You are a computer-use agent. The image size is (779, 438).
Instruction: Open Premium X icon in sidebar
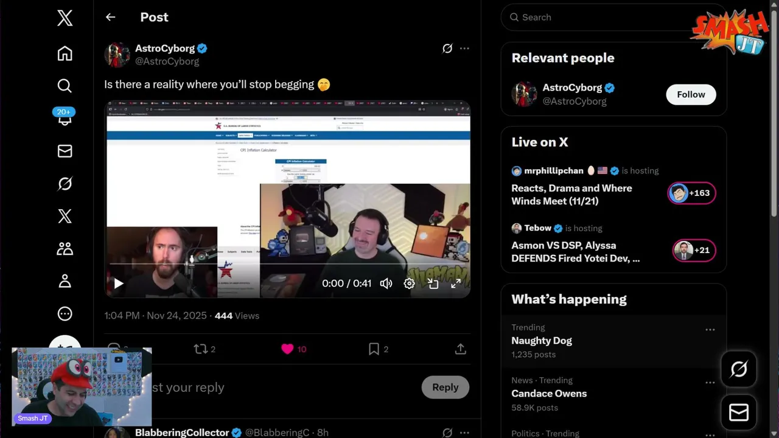[65, 216]
